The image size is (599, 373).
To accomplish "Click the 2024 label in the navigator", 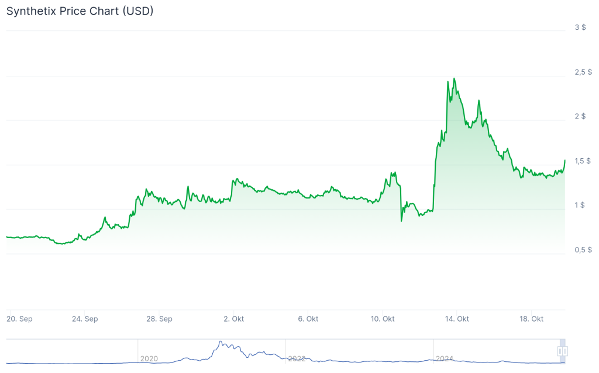I will pos(444,358).
